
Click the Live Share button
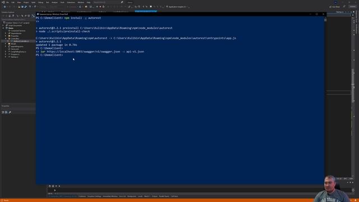334,7
